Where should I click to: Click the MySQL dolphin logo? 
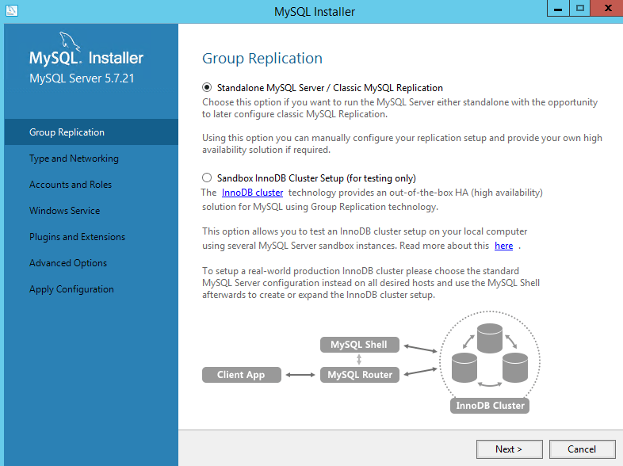click(70, 42)
